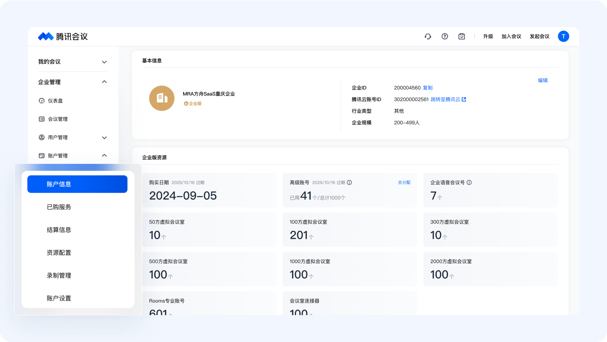This screenshot has width=607, height=342.
Task: Open the help question mark icon
Action: click(x=445, y=37)
